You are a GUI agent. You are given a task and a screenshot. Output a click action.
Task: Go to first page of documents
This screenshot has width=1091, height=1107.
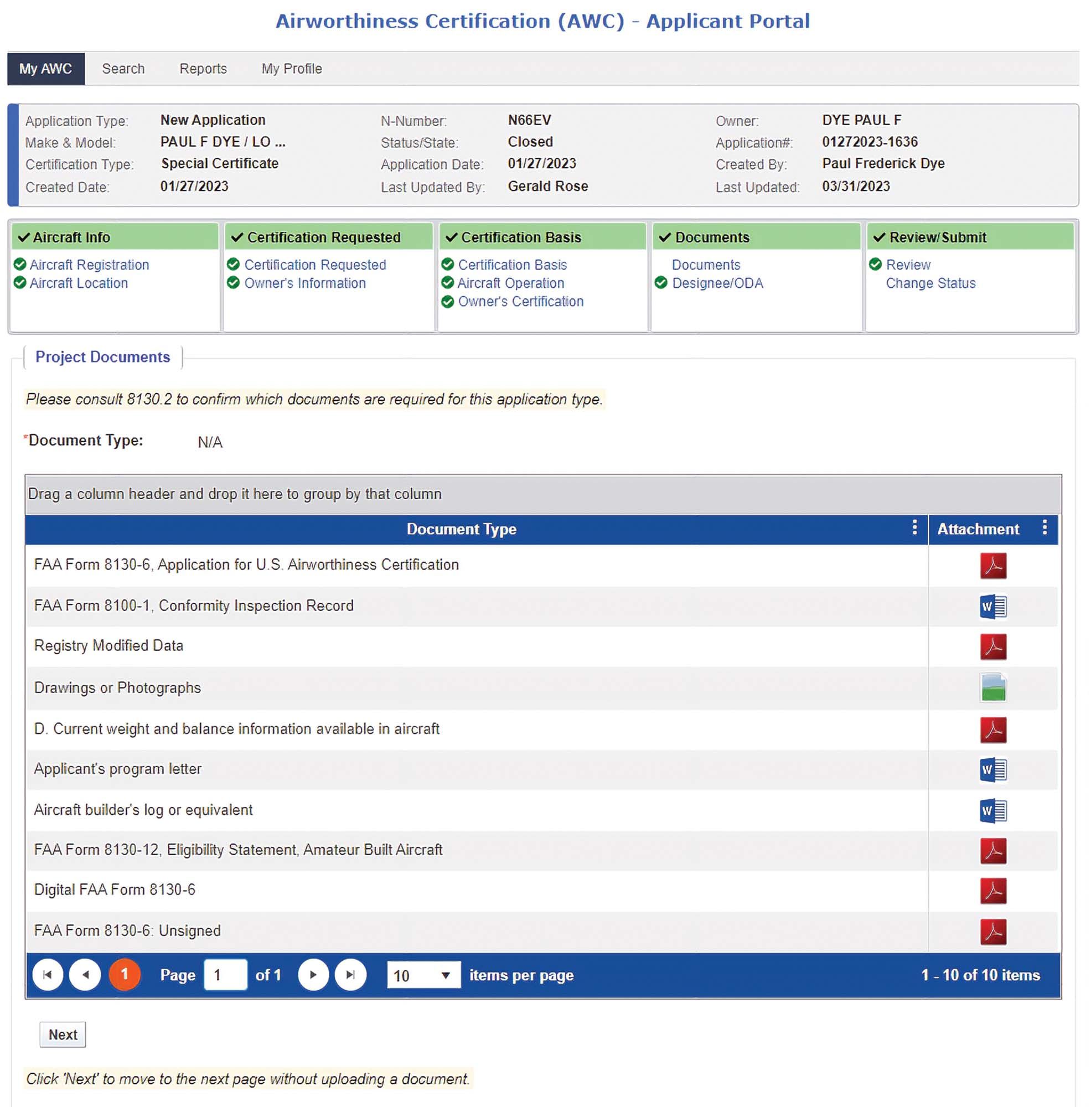coord(48,975)
